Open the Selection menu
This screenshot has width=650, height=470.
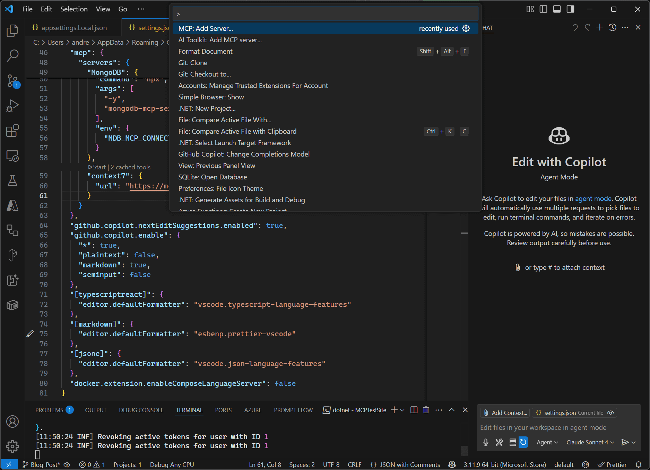point(74,9)
